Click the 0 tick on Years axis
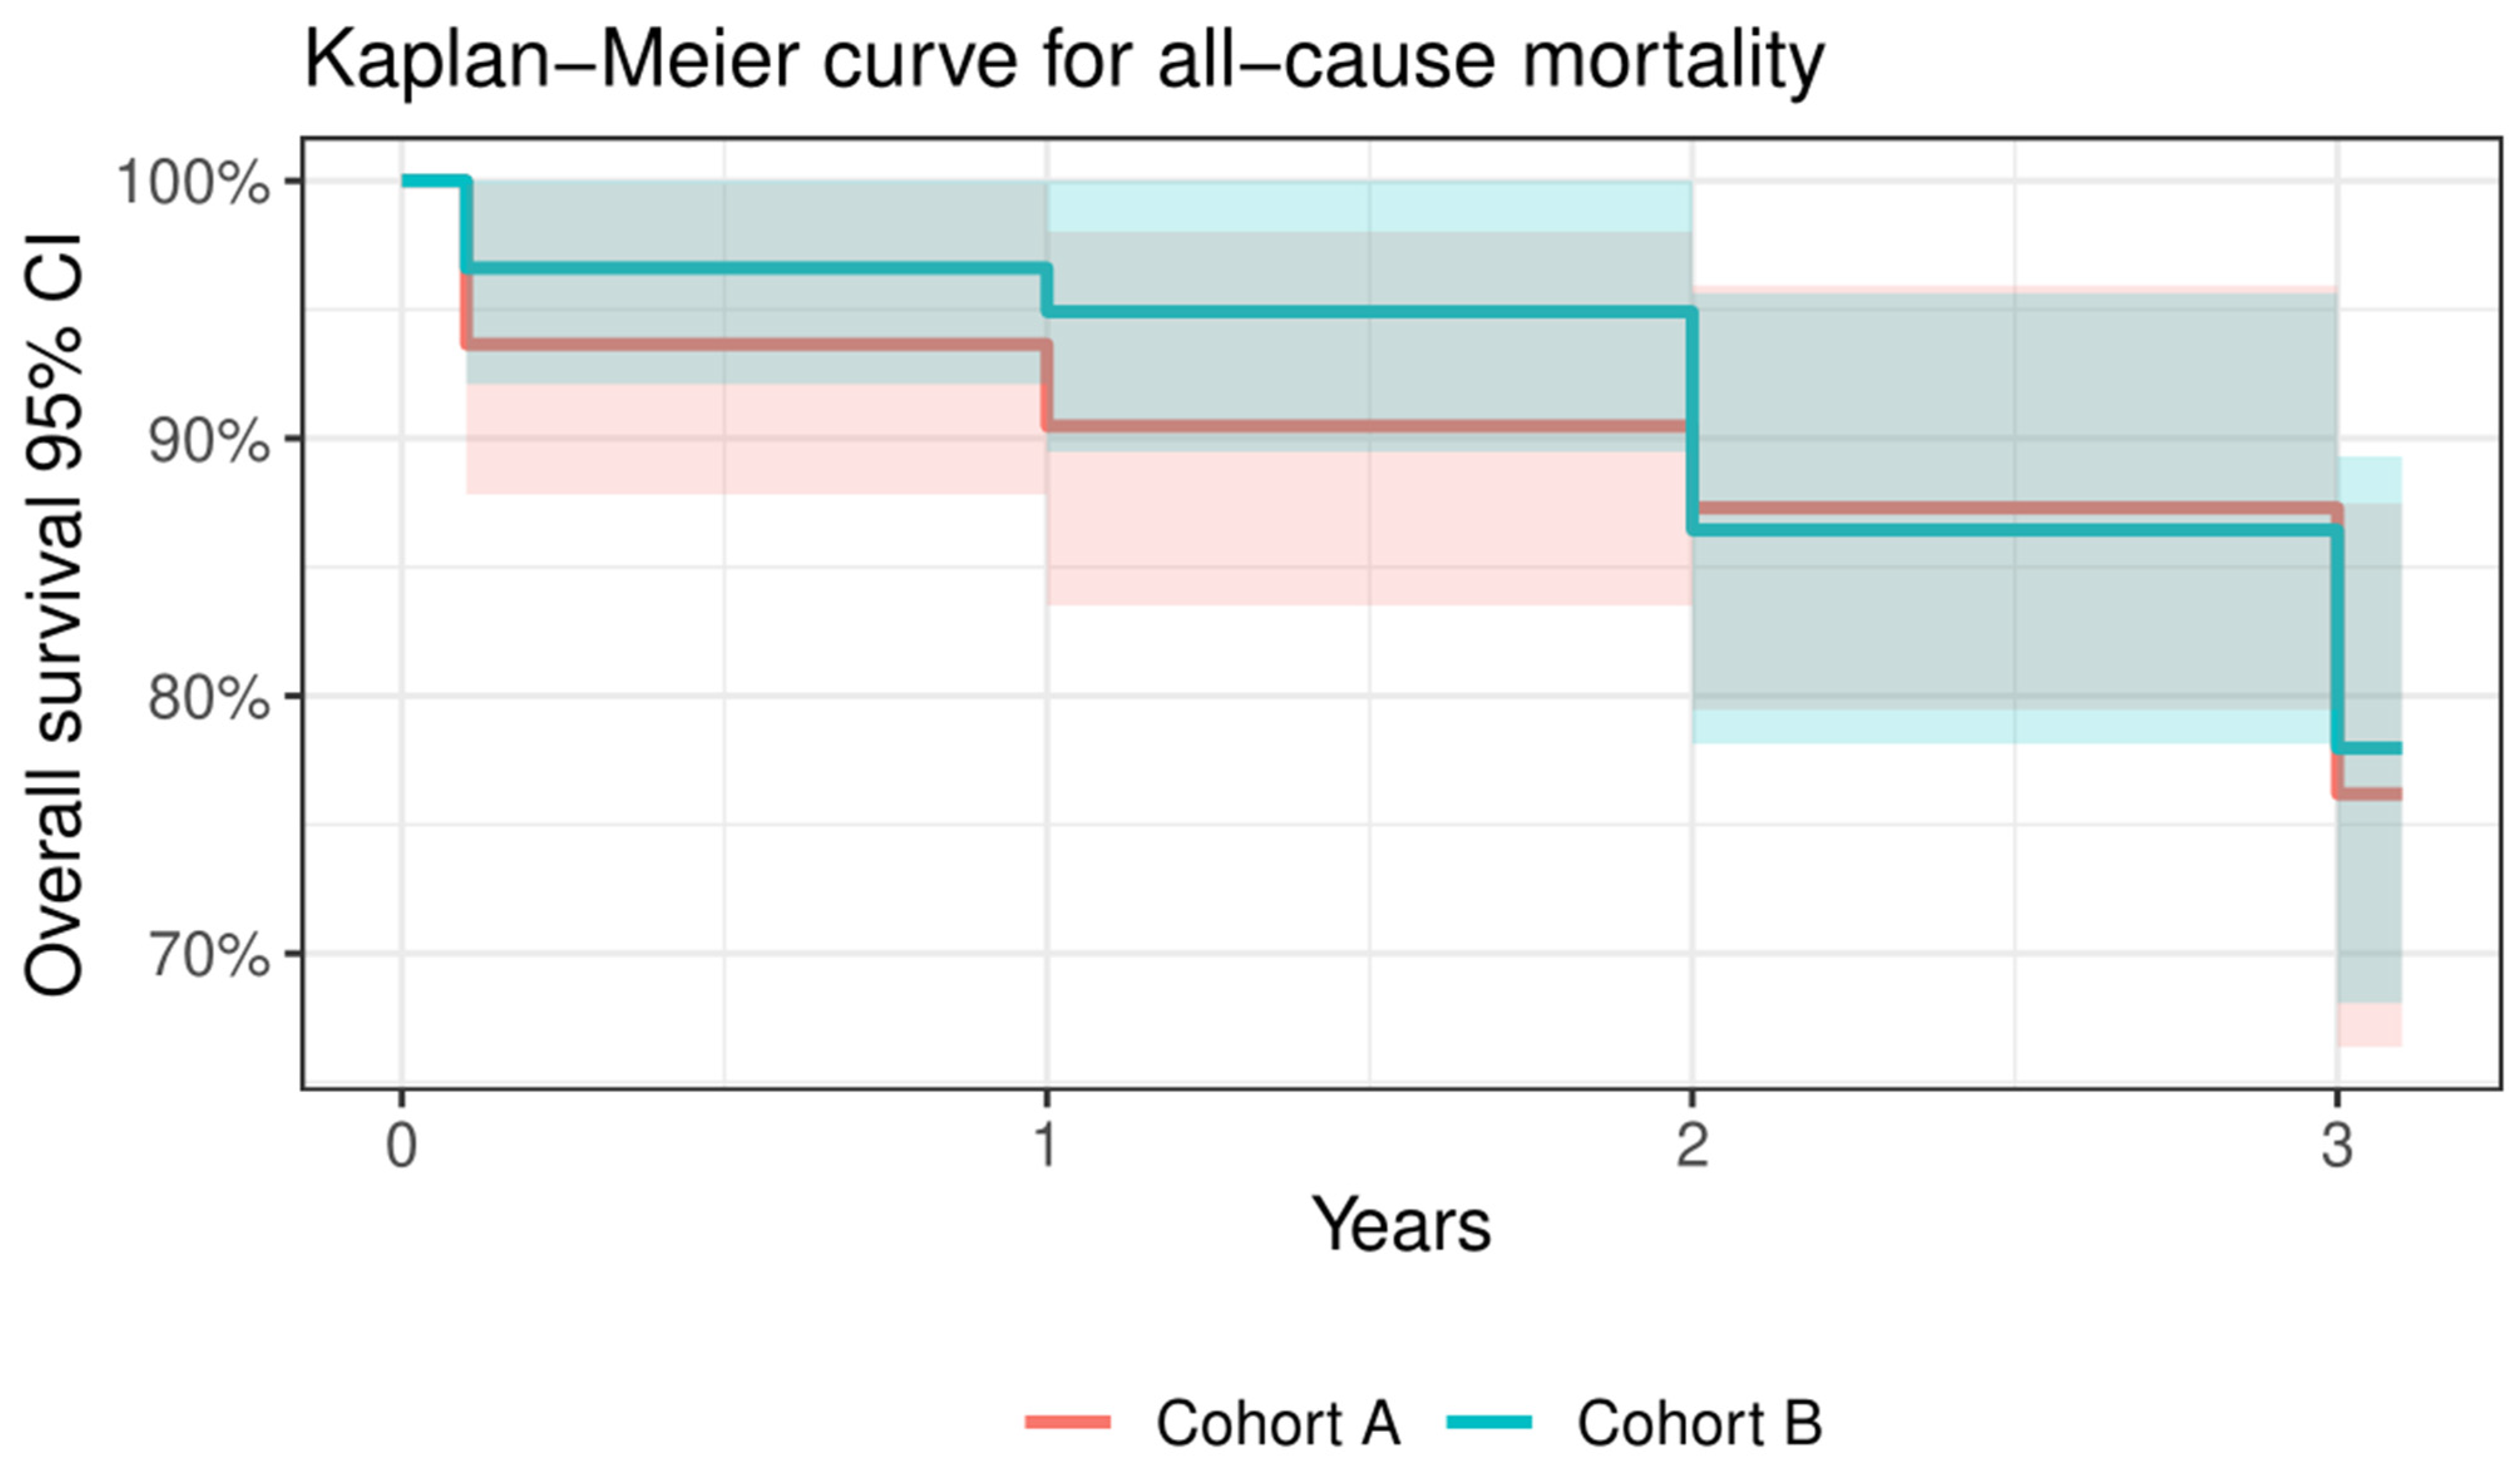Image resolution: width=2520 pixels, height=1475 pixels. point(402,1145)
